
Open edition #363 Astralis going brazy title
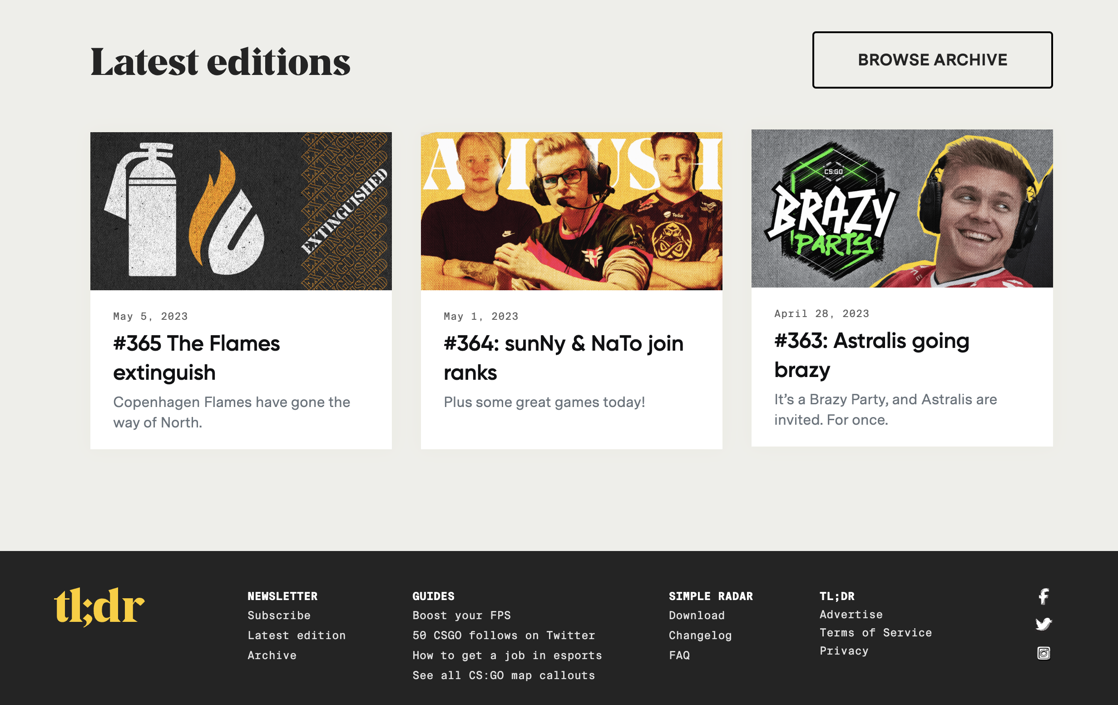point(871,355)
